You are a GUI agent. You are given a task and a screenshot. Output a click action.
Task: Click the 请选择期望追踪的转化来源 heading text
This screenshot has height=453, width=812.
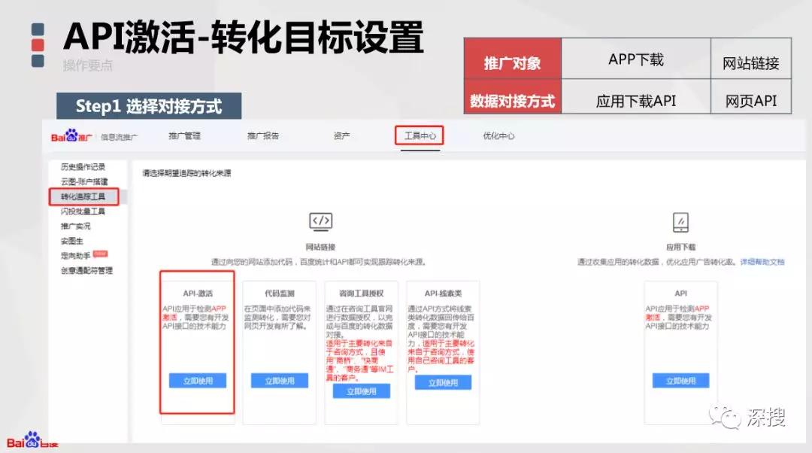point(187,173)
